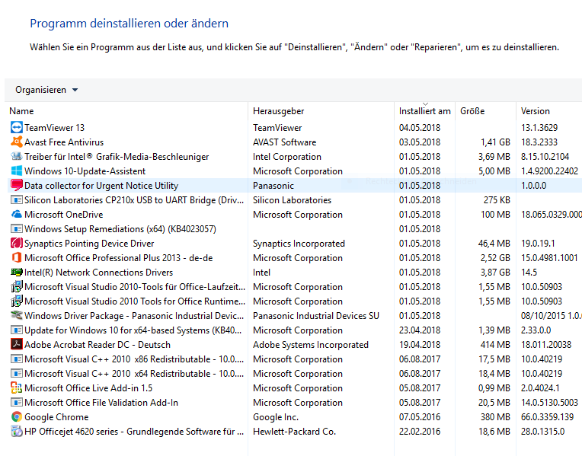Click the Microsoft Office Live Add-in icon
582x456 pixels.
tap(16, 388)
